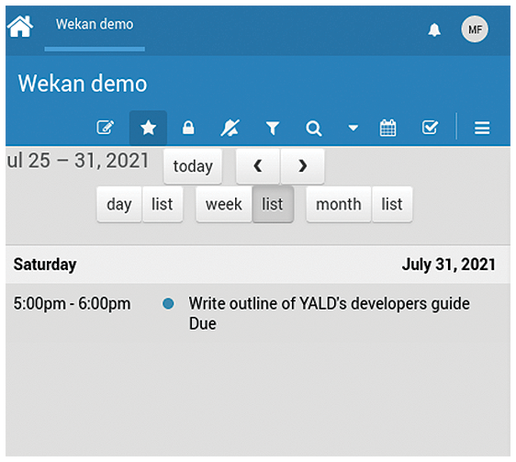Screen dimensions: 516x462
Task: Switch to the Wekan demo board tab
Action: 95,25
